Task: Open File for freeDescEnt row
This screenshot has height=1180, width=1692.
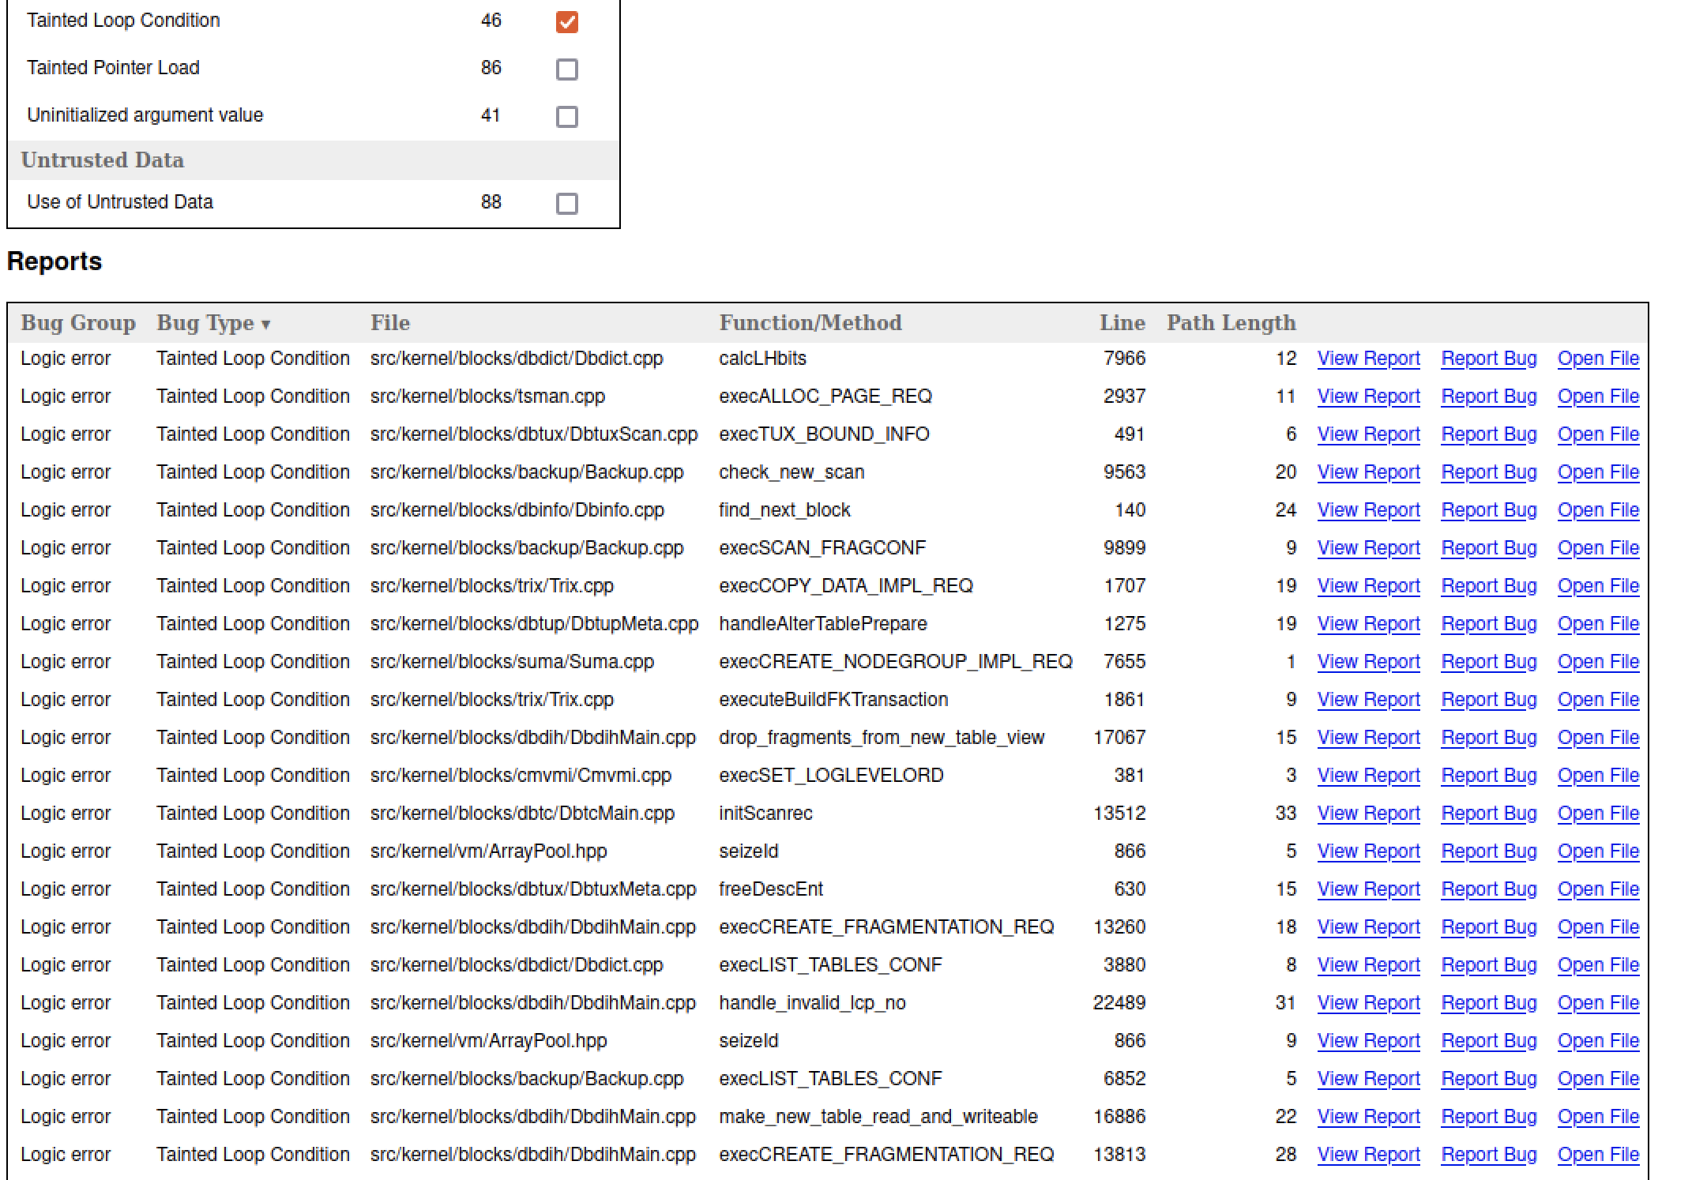Action: (1597, 889)
